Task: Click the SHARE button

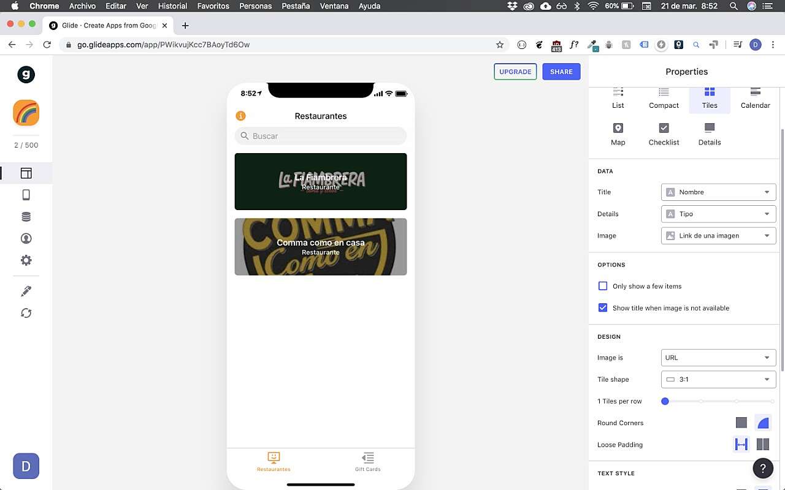Action: (561, 72)
